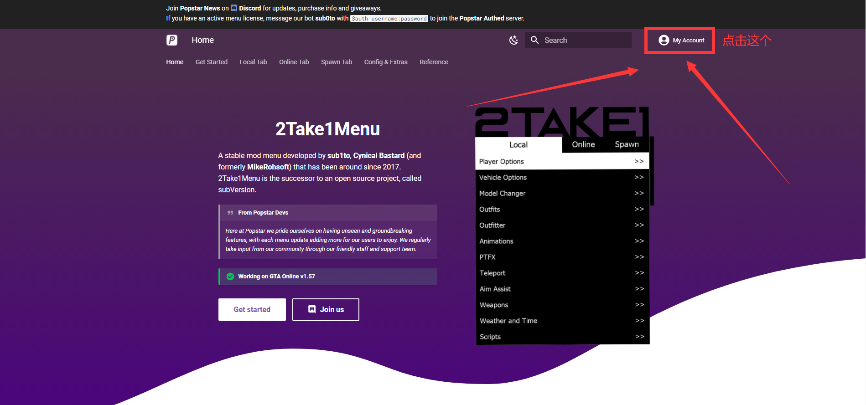Open the Spawn Tab section
The width and height of the screenshot is (866, 405).
337,62
